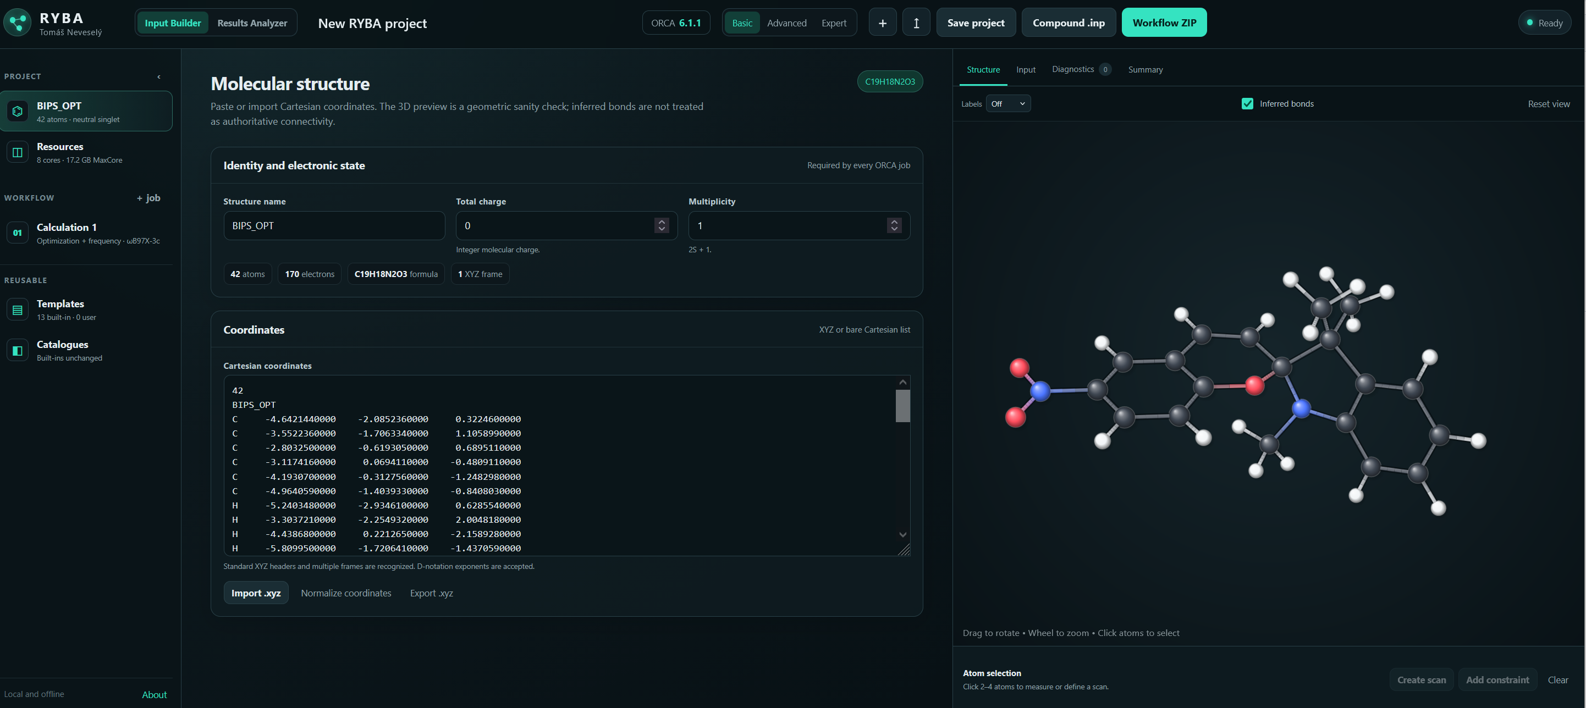Open Resources panel icon
The height and width of the screenshot is (708, 1586).
[x=17, y=152]
